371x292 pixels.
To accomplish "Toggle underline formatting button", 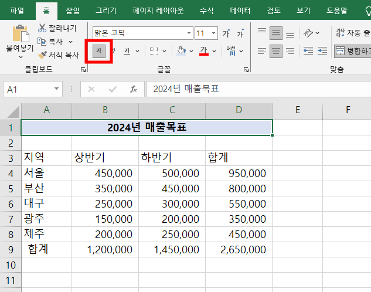I will coord(127,51).
